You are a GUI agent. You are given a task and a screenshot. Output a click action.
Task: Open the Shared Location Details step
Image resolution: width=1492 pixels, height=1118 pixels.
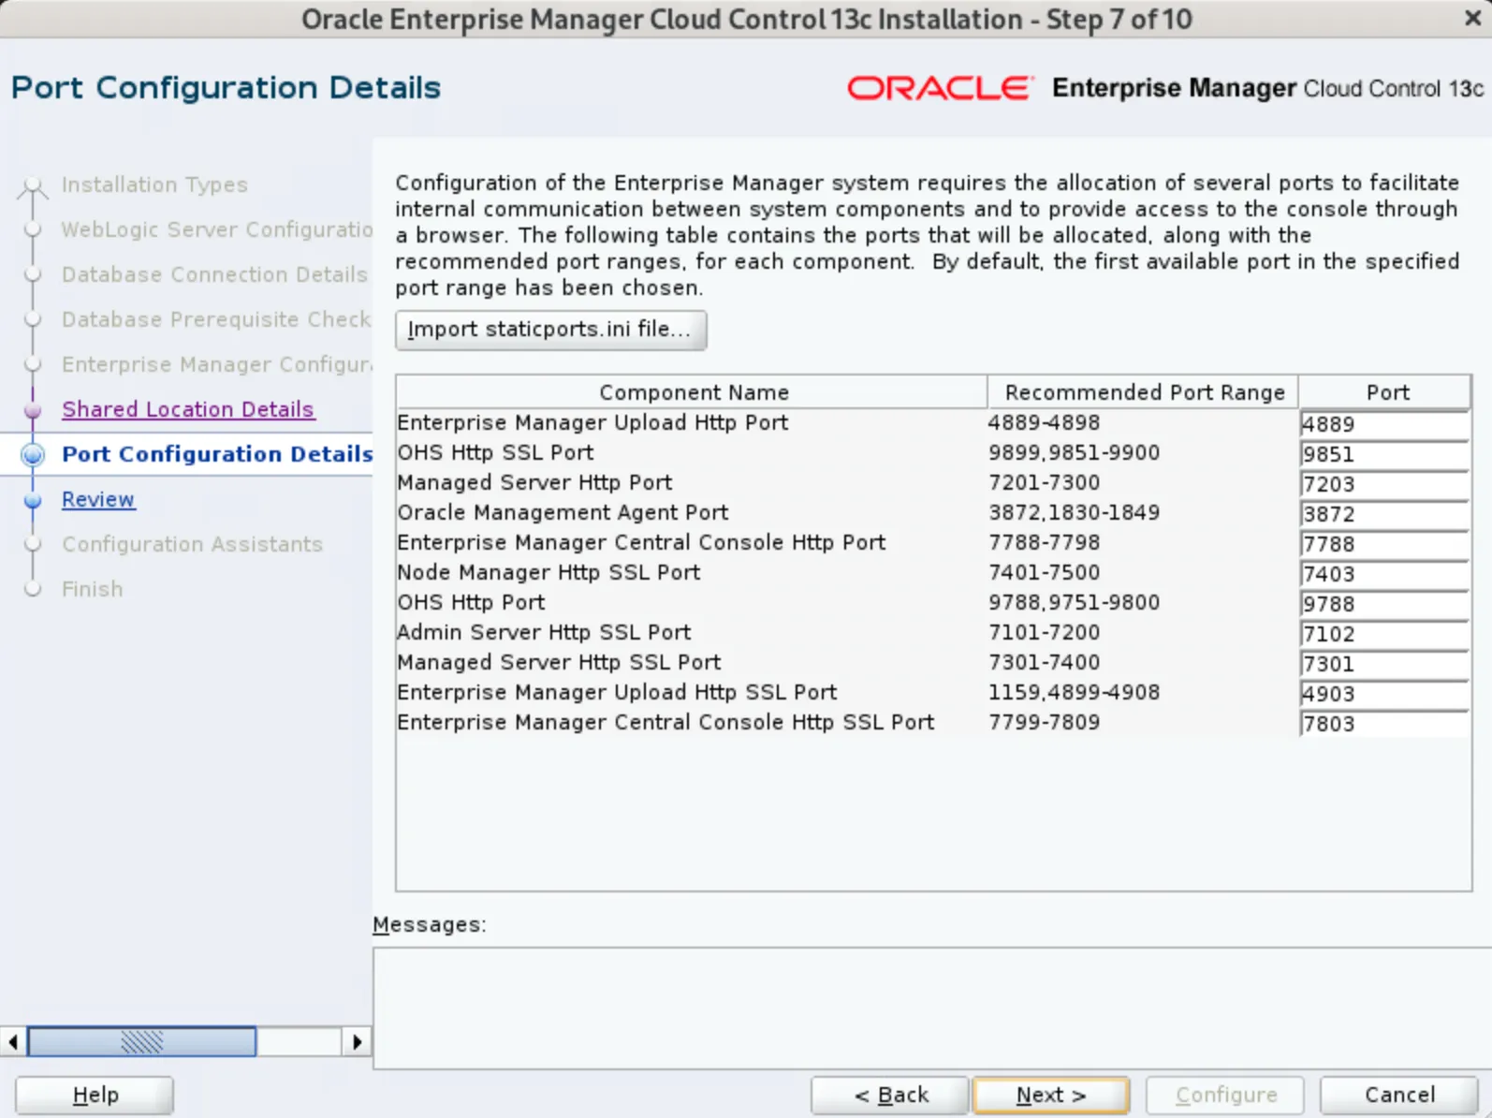[x=187, y=409]
